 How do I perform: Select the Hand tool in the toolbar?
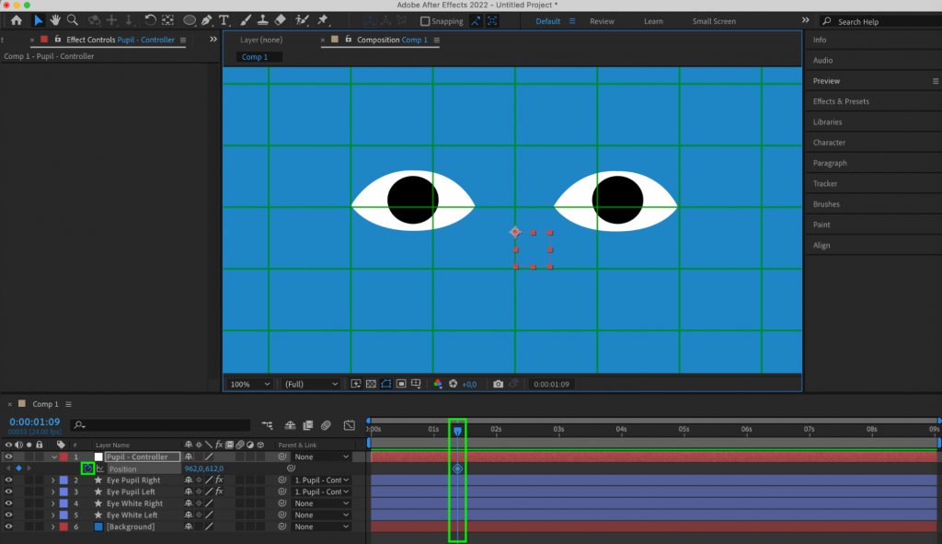pos(55,20)
